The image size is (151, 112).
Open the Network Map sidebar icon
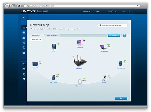[x=24, y=27]
